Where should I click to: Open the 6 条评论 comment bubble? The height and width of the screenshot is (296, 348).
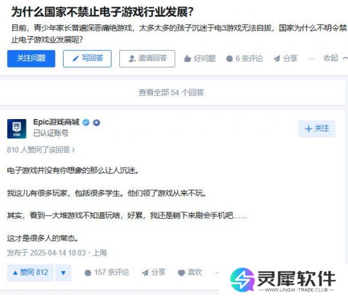pos(244,59)
